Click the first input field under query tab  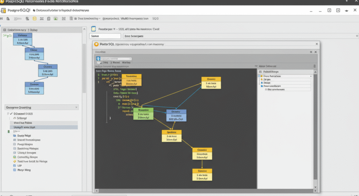tap(105, 36)
